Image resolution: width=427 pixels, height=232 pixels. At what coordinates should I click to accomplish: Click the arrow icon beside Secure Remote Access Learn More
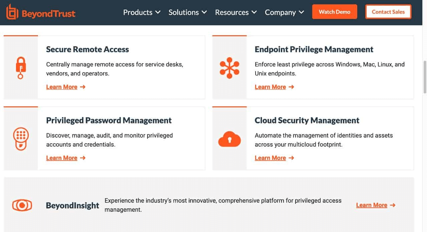pyautogui.click(x=83, y=87)
